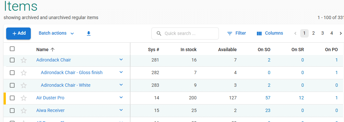Star the Adirondack Chair item
Viewport: 344px width, 122px height.
(23, 60)
